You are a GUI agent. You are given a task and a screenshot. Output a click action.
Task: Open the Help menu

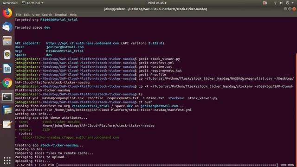[73, 15]
